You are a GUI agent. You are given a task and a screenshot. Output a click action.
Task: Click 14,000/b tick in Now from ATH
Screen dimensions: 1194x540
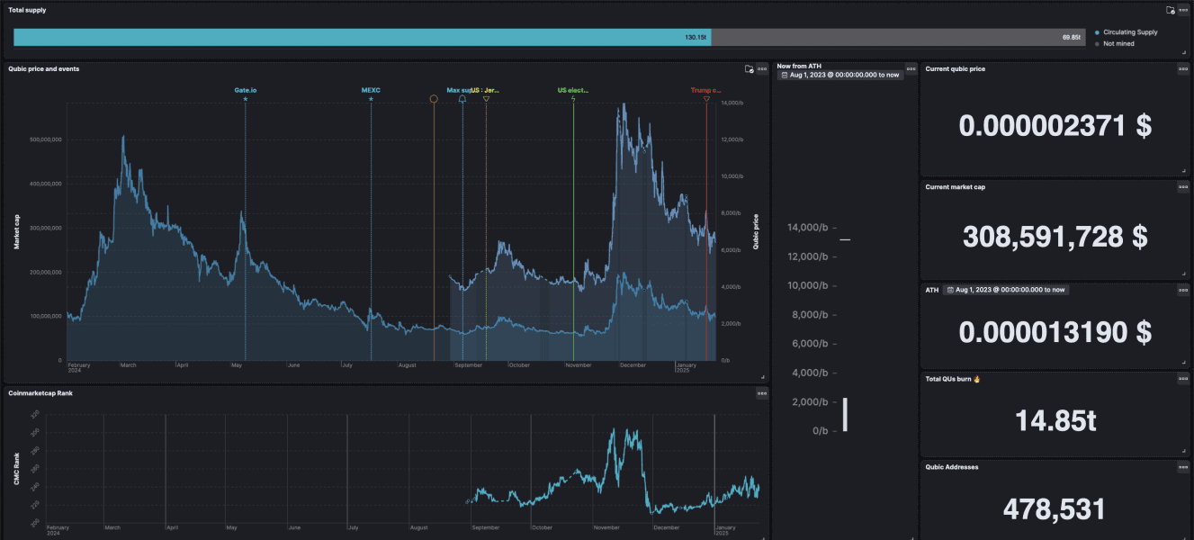[x=807, y=228]
